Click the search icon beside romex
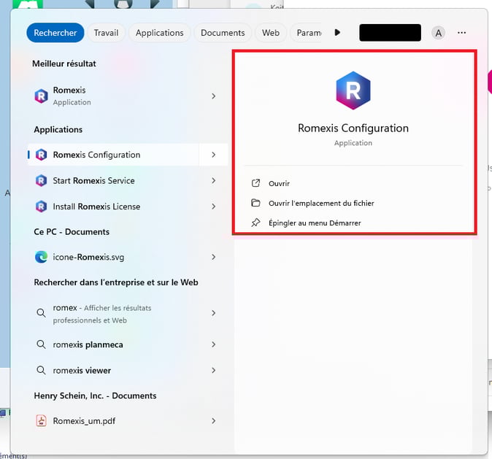Viewport: 492px width, 459px height. 41,312
